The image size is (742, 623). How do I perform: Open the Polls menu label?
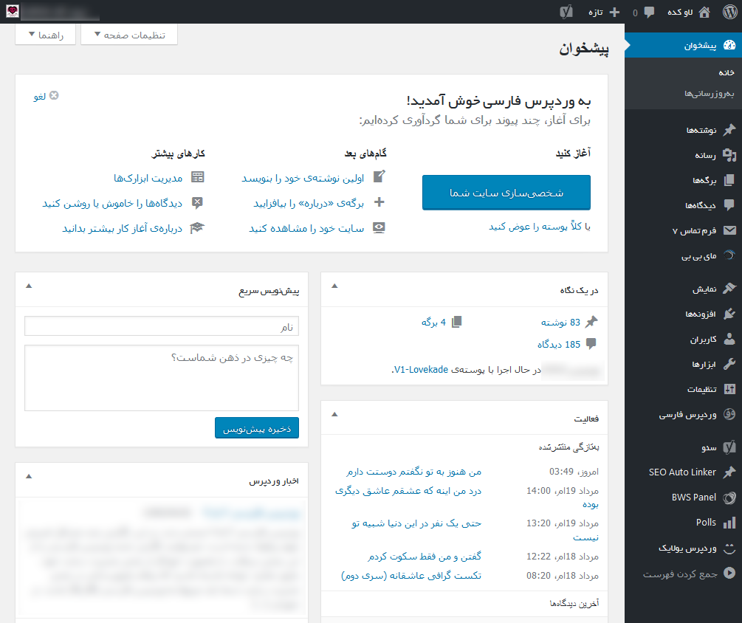[706, 522]
